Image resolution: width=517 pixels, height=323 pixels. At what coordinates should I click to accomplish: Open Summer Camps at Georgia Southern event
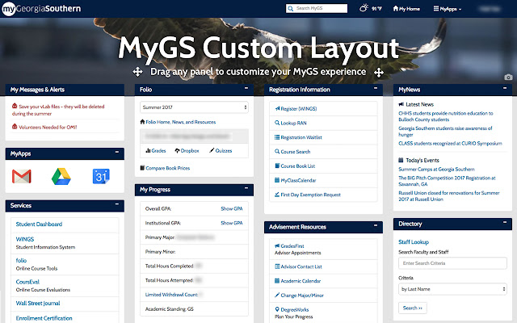[x=436, y=169]
